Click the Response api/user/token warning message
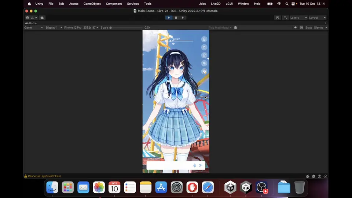Viewport: 352px width, 198px height. coord(43,176)
